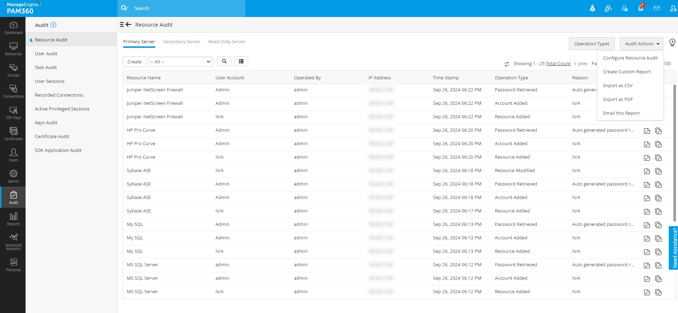Click the ManageEngine PAM360 logo
Screen dimensions: 678x313
(23, 8)
